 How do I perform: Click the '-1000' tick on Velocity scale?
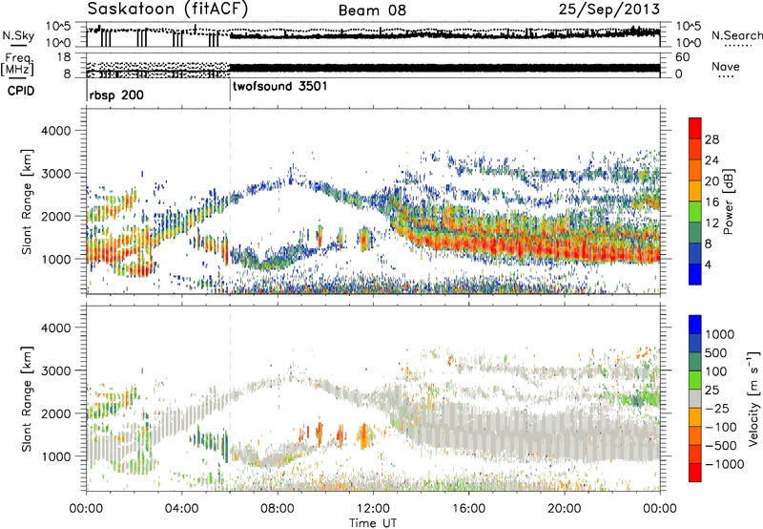tap(724, 464)
